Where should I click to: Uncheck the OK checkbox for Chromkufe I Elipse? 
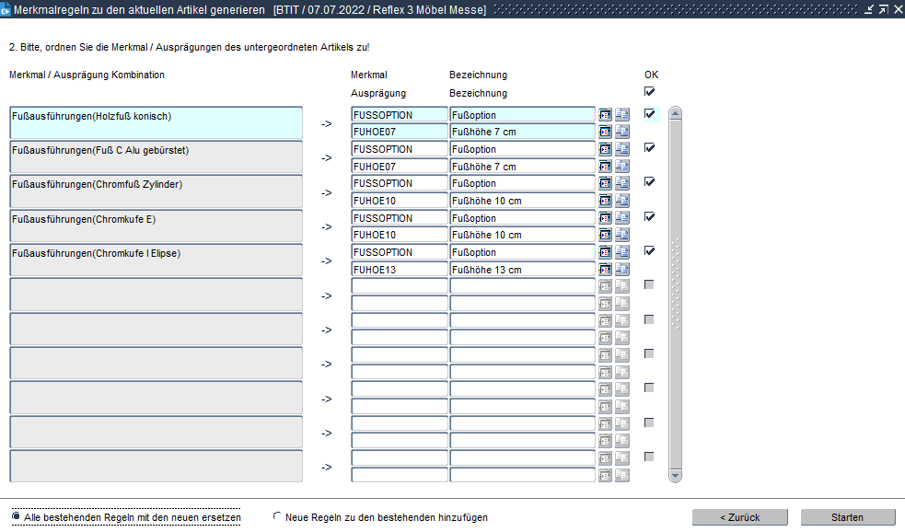click(649, 250)
